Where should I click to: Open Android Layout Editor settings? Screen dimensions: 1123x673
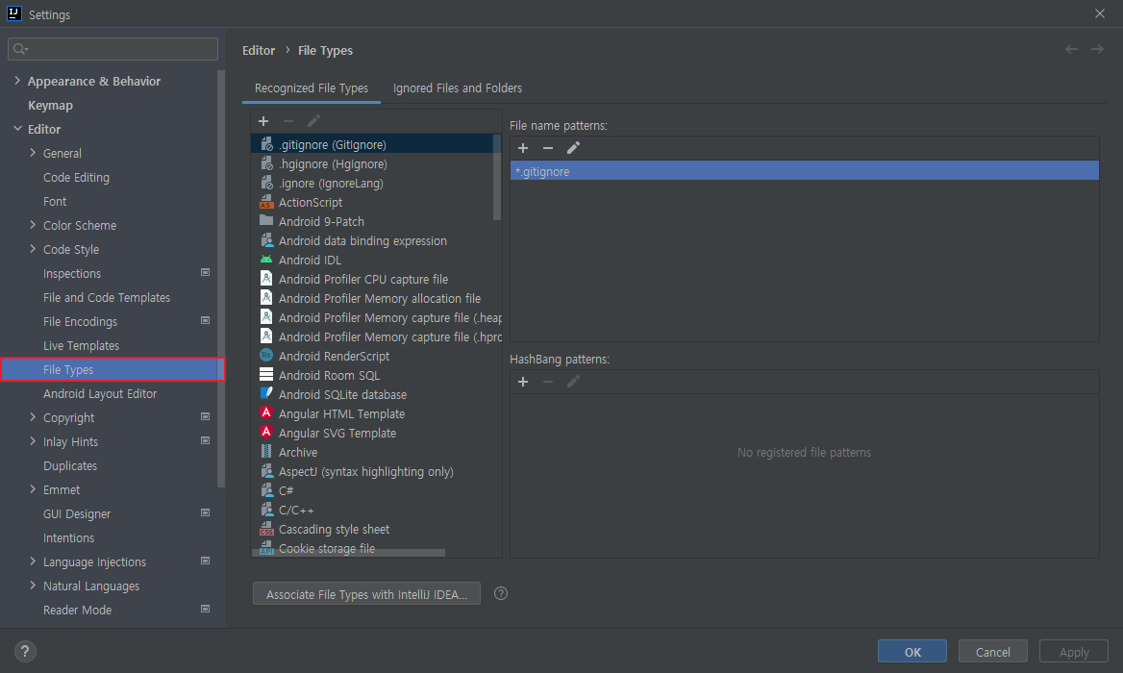click(100, 394)
